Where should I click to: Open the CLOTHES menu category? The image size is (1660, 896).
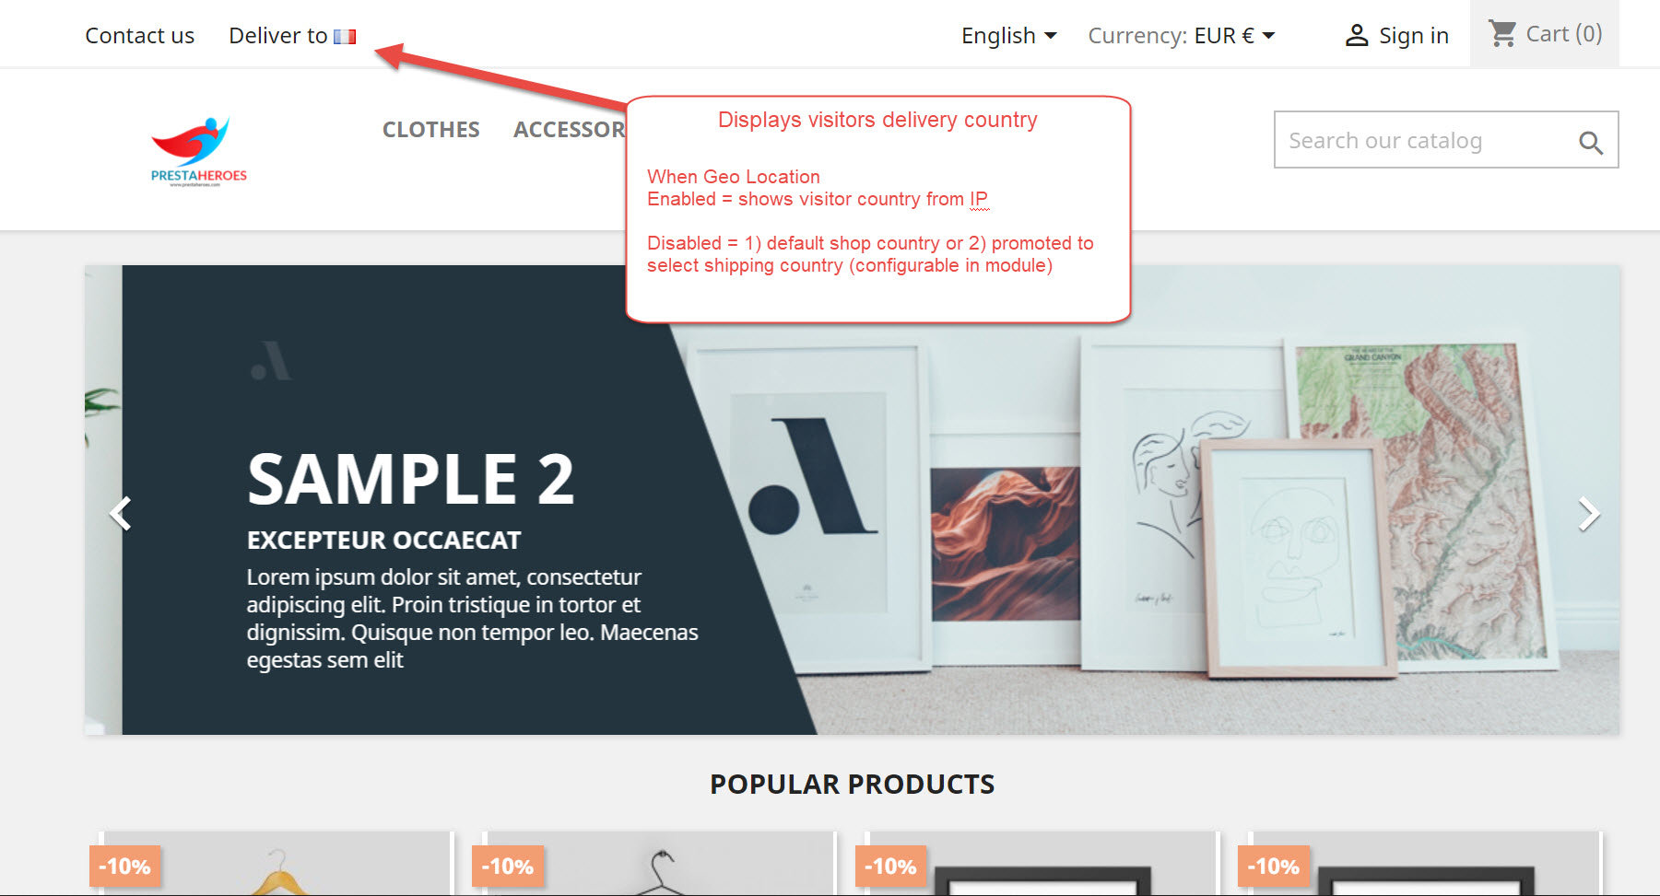[x=430, y=130]
